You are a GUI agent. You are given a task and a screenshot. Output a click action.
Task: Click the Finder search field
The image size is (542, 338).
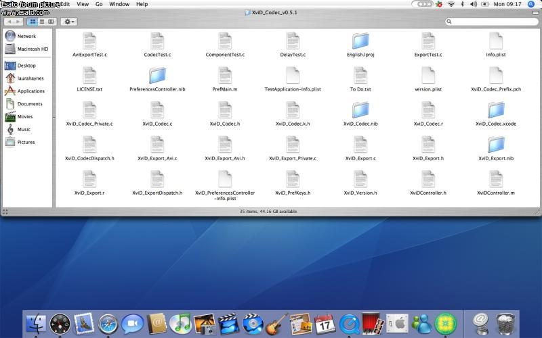[x=492, y=22]
